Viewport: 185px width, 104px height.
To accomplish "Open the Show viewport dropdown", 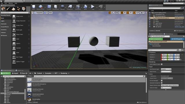I will click(51, 13).
